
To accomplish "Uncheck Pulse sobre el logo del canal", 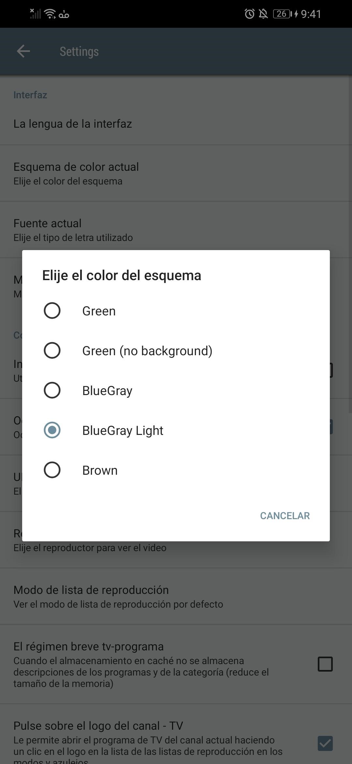I will tap(325, 743).
